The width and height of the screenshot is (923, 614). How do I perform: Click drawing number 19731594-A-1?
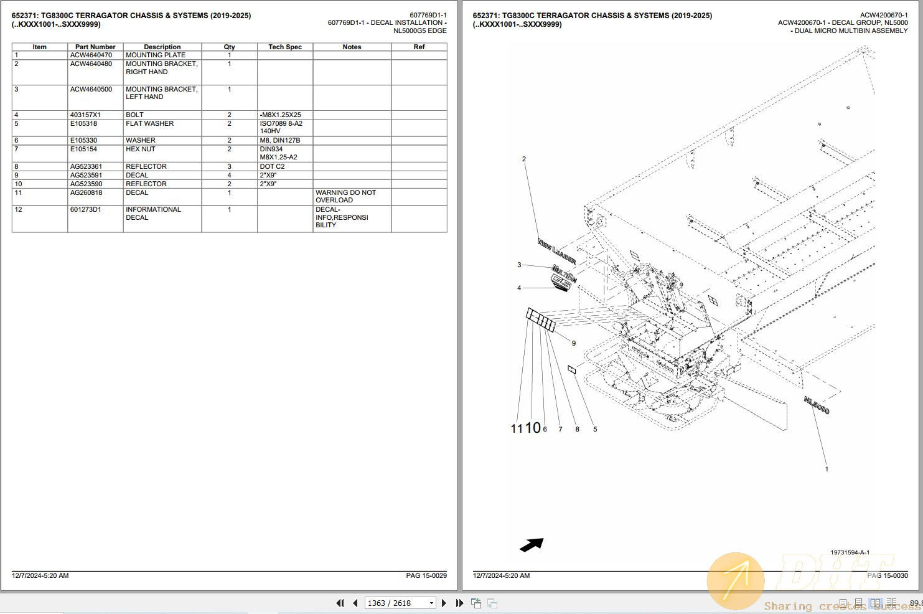pos(850,552)
